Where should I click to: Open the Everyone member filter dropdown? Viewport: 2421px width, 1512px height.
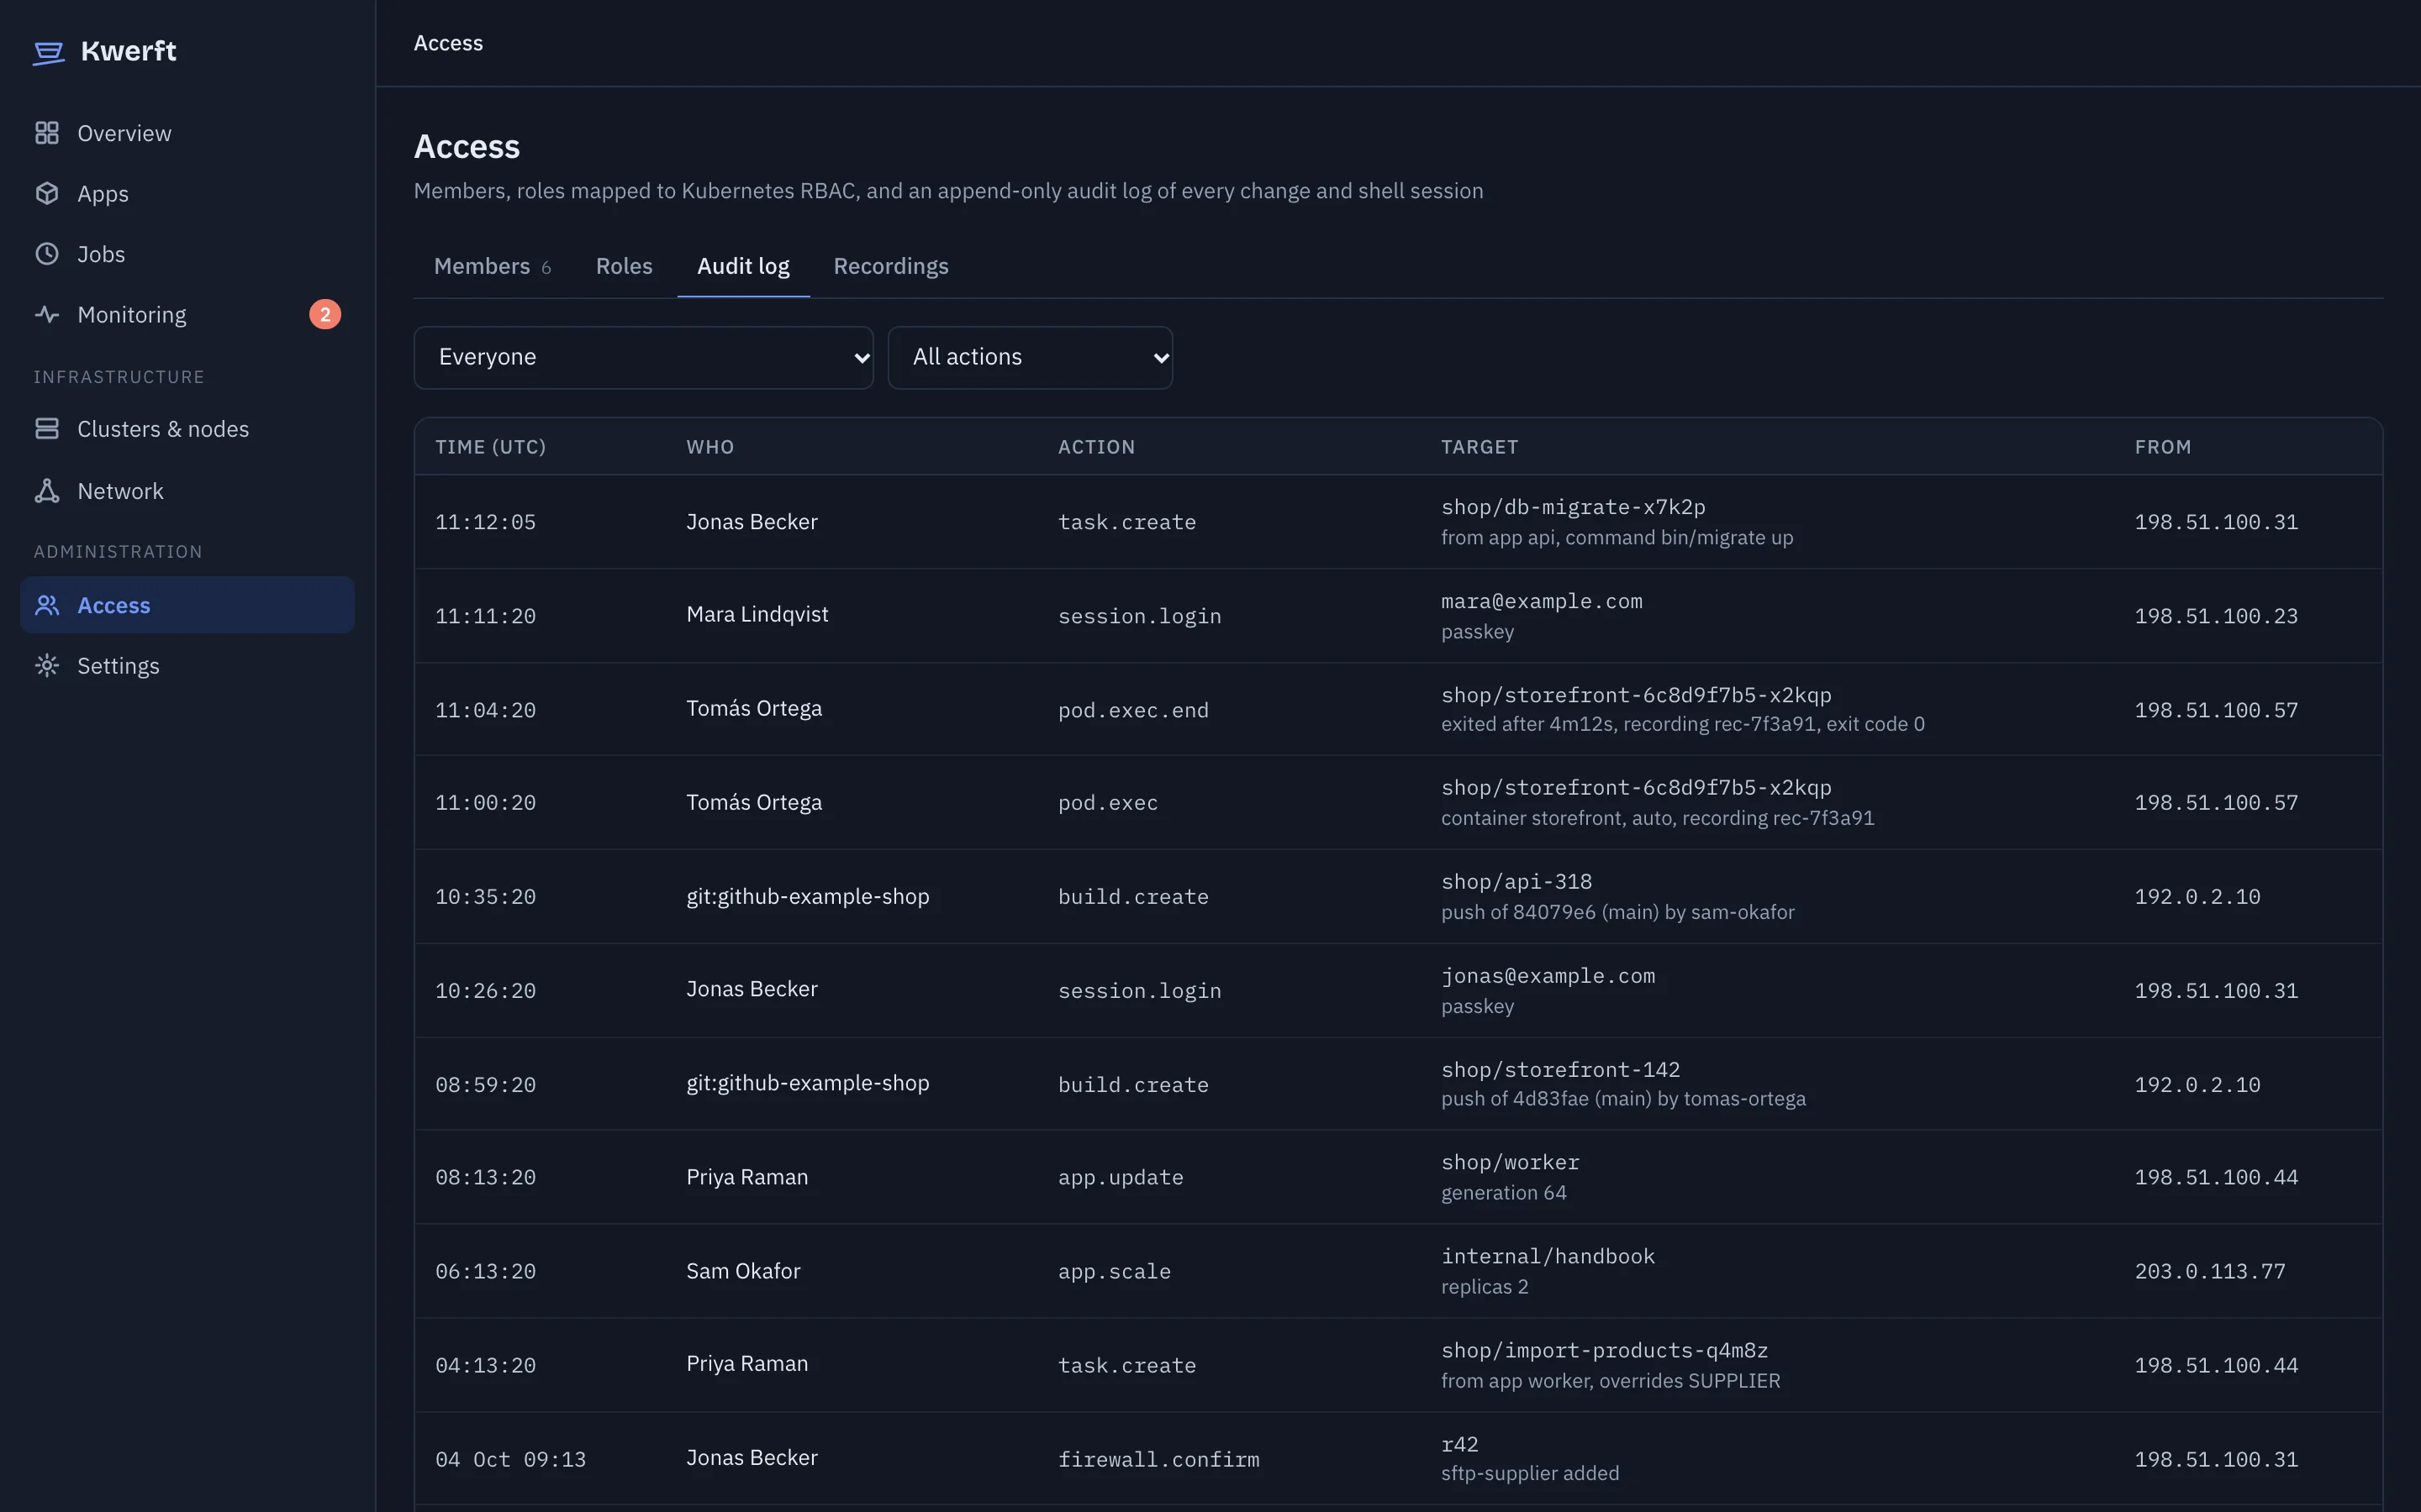click(643, 357)
